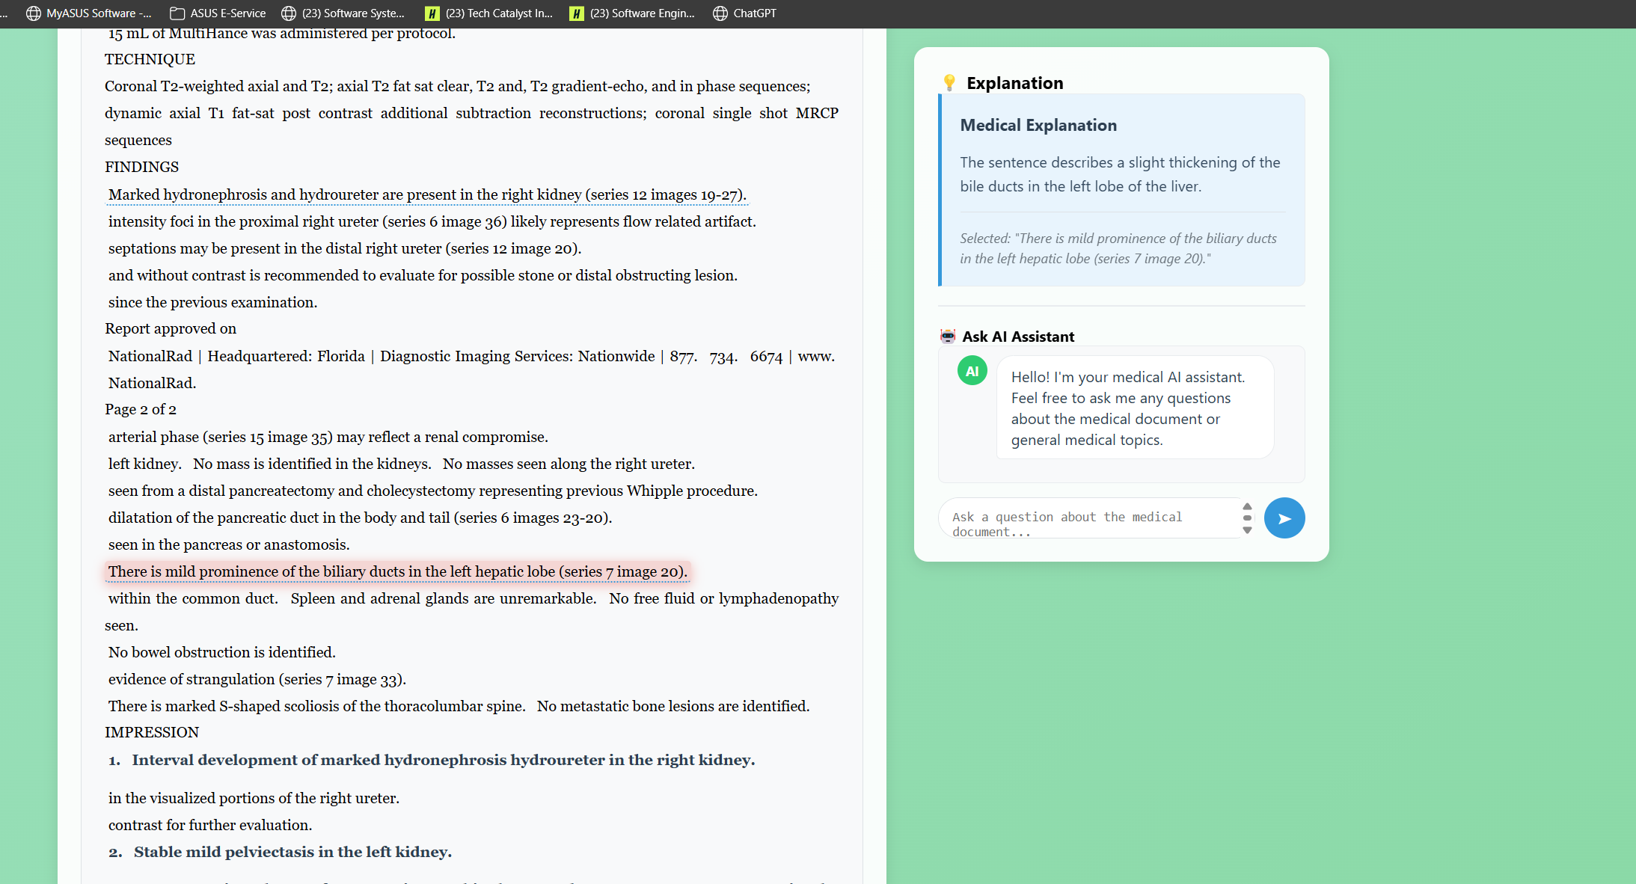Click the question input scrollbar up arrow
This screenshot has height=884, width=1636.
[x=1247, y=506]
